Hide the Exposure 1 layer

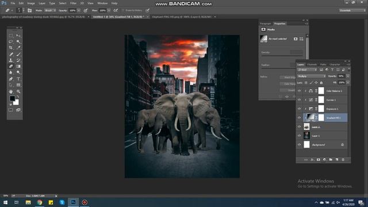[x=299, y=109]
